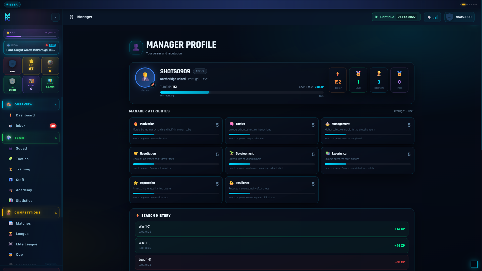Open the inbox message Hard-Fought Win
Image resolution: width=482 pixels, height=271 pixels.
pos(31,48)
